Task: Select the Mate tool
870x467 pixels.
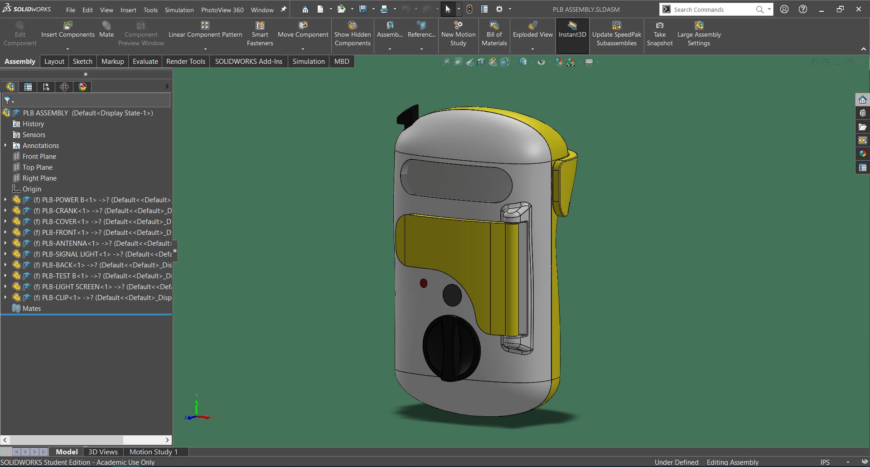Action: (106, 29)
